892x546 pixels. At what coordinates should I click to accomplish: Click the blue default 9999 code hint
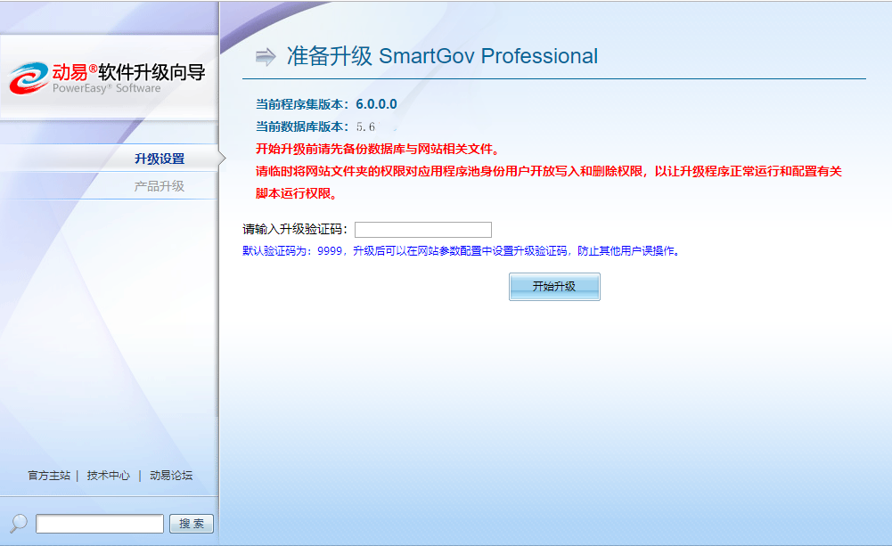point(462,251)
